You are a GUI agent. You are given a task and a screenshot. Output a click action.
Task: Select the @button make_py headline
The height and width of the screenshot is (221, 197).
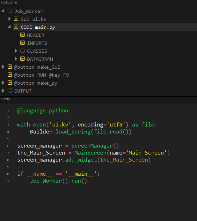point(36,83)
